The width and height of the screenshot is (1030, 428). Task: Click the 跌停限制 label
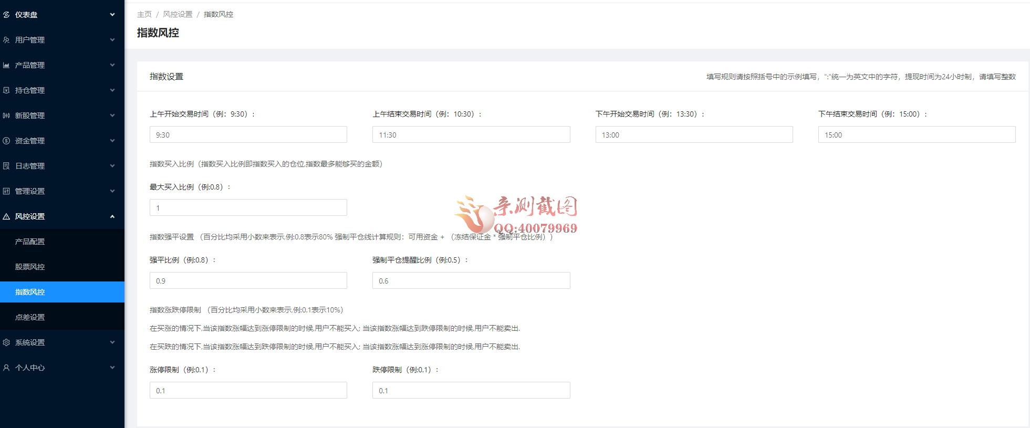coord(405,370)
